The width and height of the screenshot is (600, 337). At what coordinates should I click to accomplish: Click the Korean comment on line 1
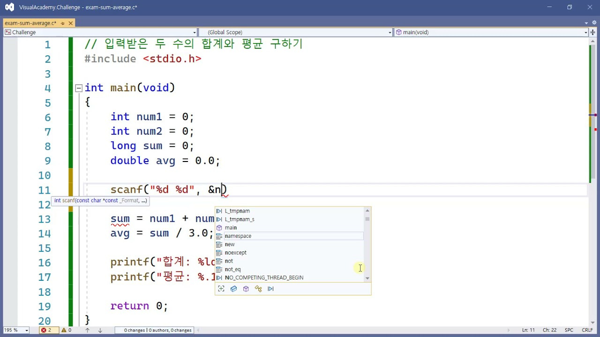[x=194, y=44]
